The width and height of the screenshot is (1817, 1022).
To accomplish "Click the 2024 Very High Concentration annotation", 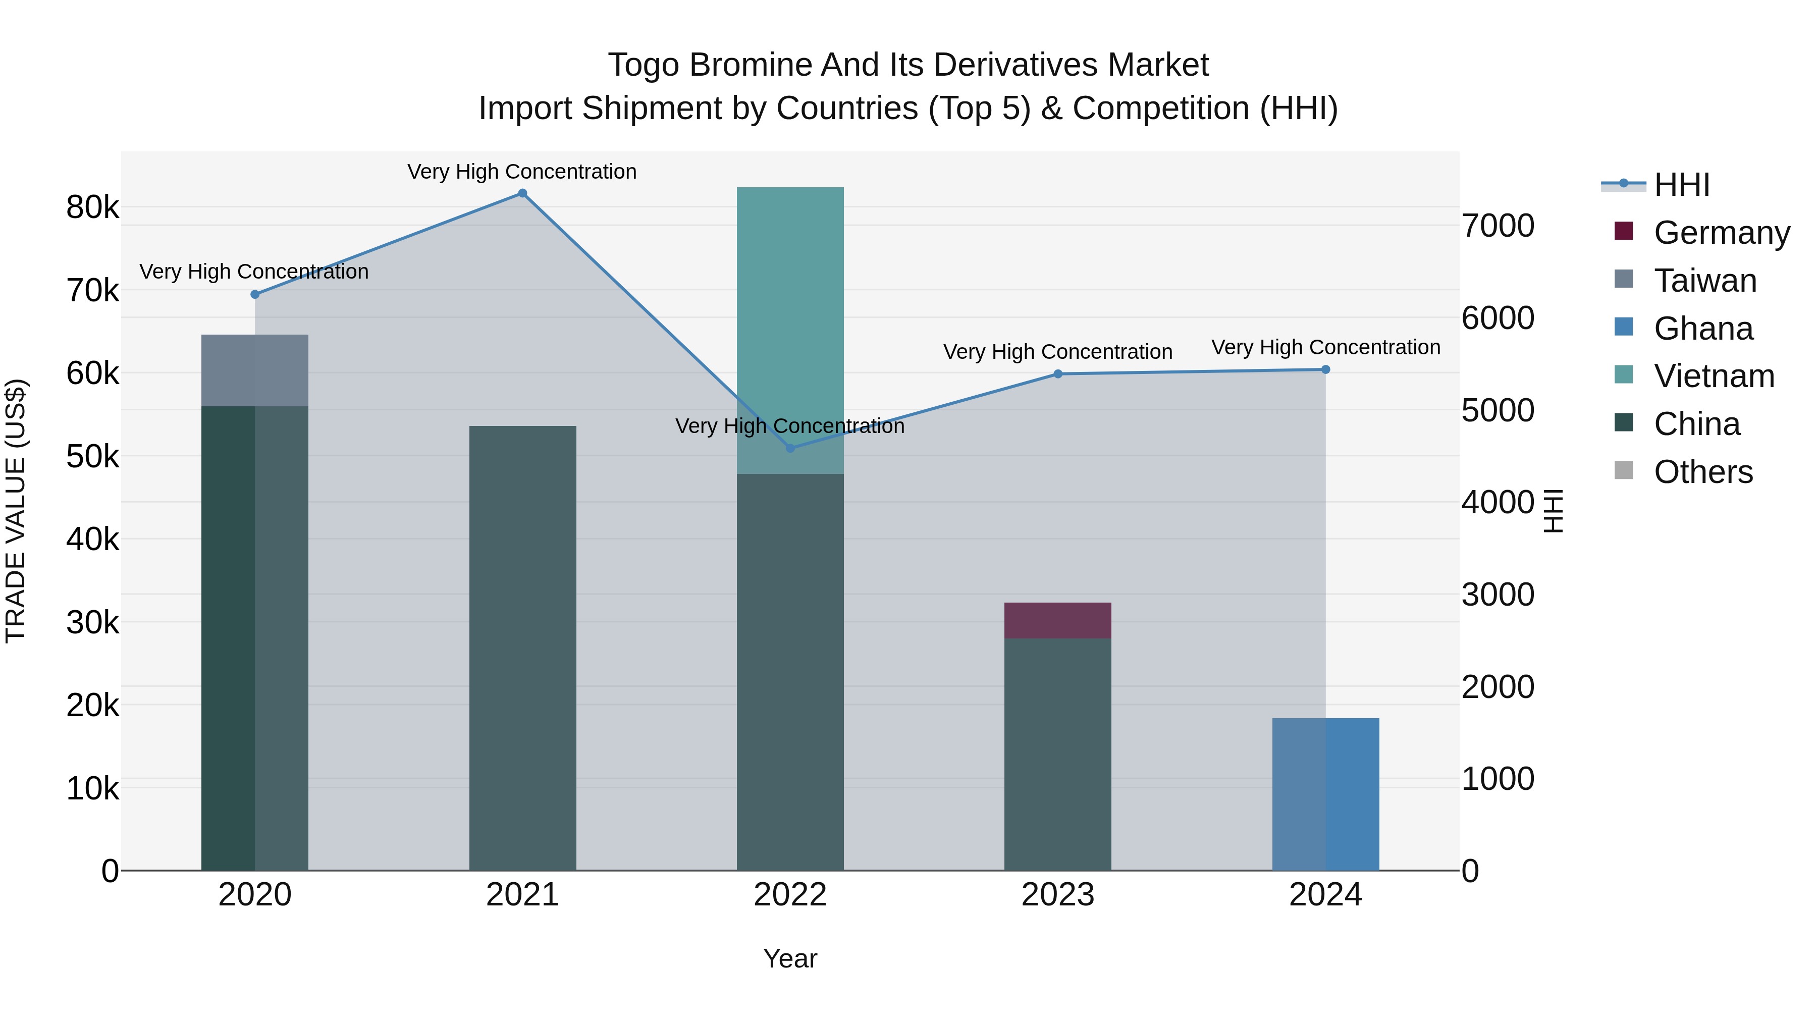I will pyautogui.click(x=1326, y=347).
